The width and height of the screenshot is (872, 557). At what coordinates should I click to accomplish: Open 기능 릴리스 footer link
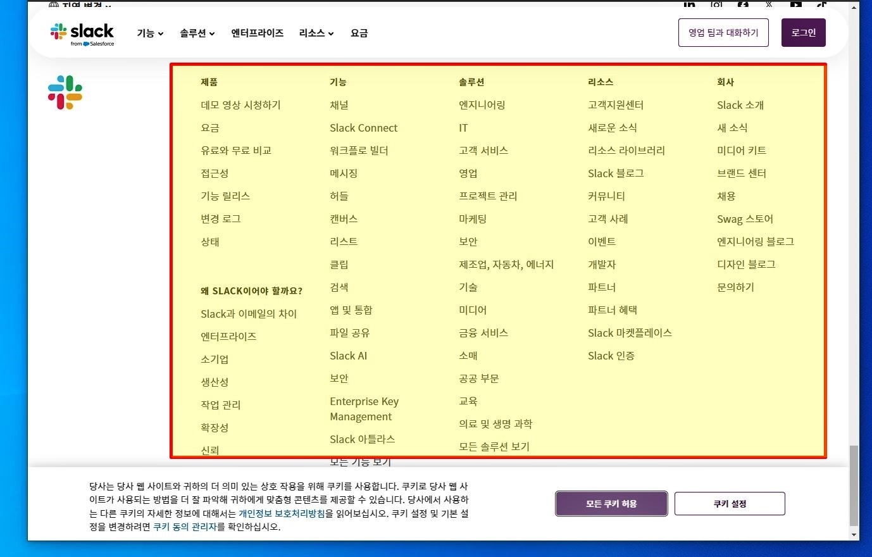tap(225, 196)
